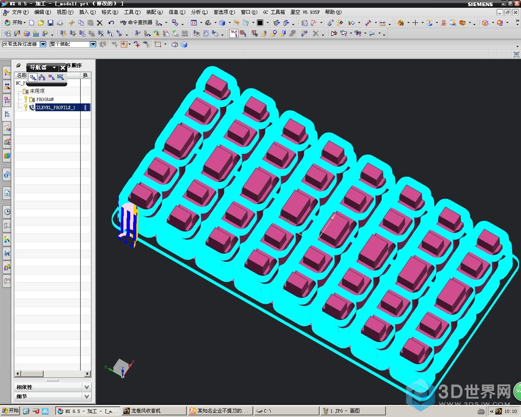521x417 pixels.
Task: Select the 未用项 folder in the navigator
Action: (37, 91)
